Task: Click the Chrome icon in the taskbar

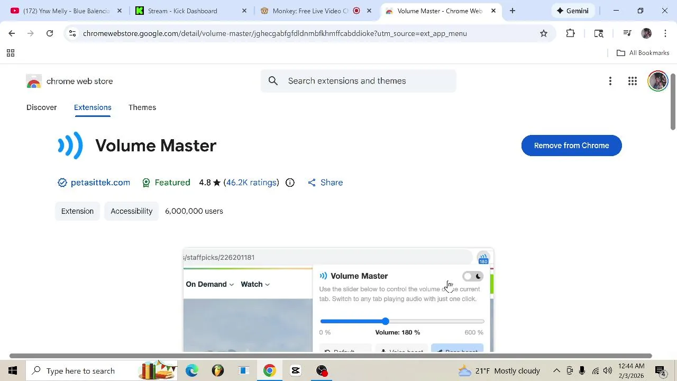Action: (x=270, y=370)
